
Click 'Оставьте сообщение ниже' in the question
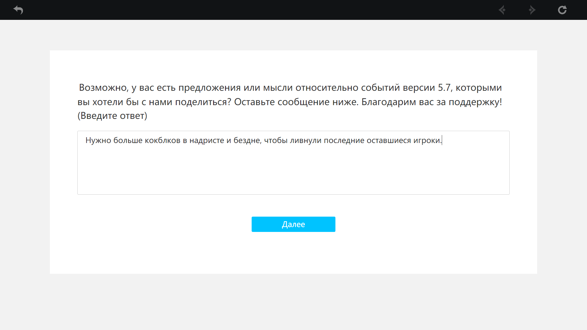point(296,102)
